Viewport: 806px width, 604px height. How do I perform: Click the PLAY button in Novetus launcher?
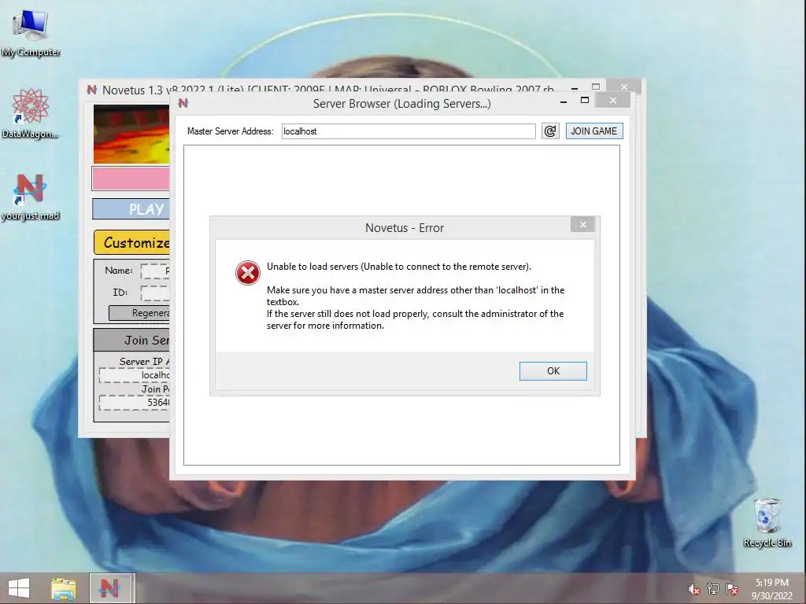click(x=131, y=209)
